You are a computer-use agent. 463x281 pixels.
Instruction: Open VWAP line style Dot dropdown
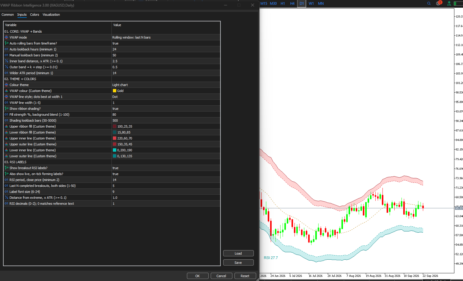(x=166, y=97)
